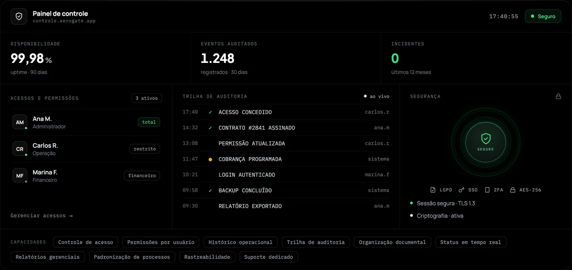Click the shield logo icon beside Painel de controle
Image resolution: width=572 pixels, height=270 pixels.
(19, 16)
